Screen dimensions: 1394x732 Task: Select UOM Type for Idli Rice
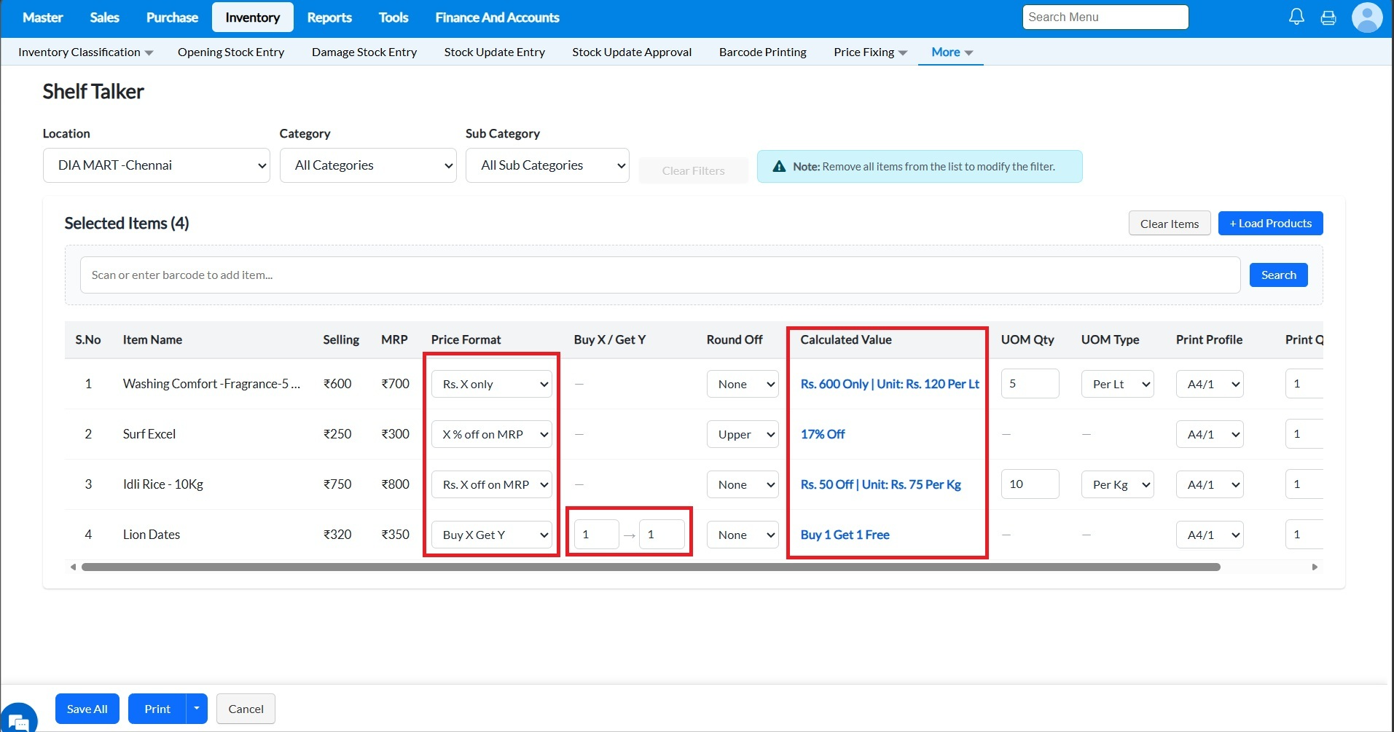(1117, 484)
